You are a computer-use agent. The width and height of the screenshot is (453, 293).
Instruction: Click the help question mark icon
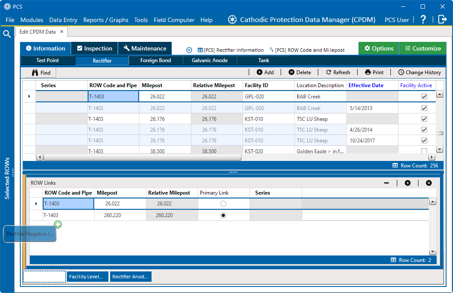(423, 19)
